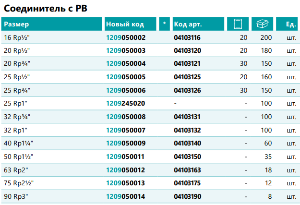300x205 pixels.
Task: Click new code 1209050006
Action: (126, 90)
